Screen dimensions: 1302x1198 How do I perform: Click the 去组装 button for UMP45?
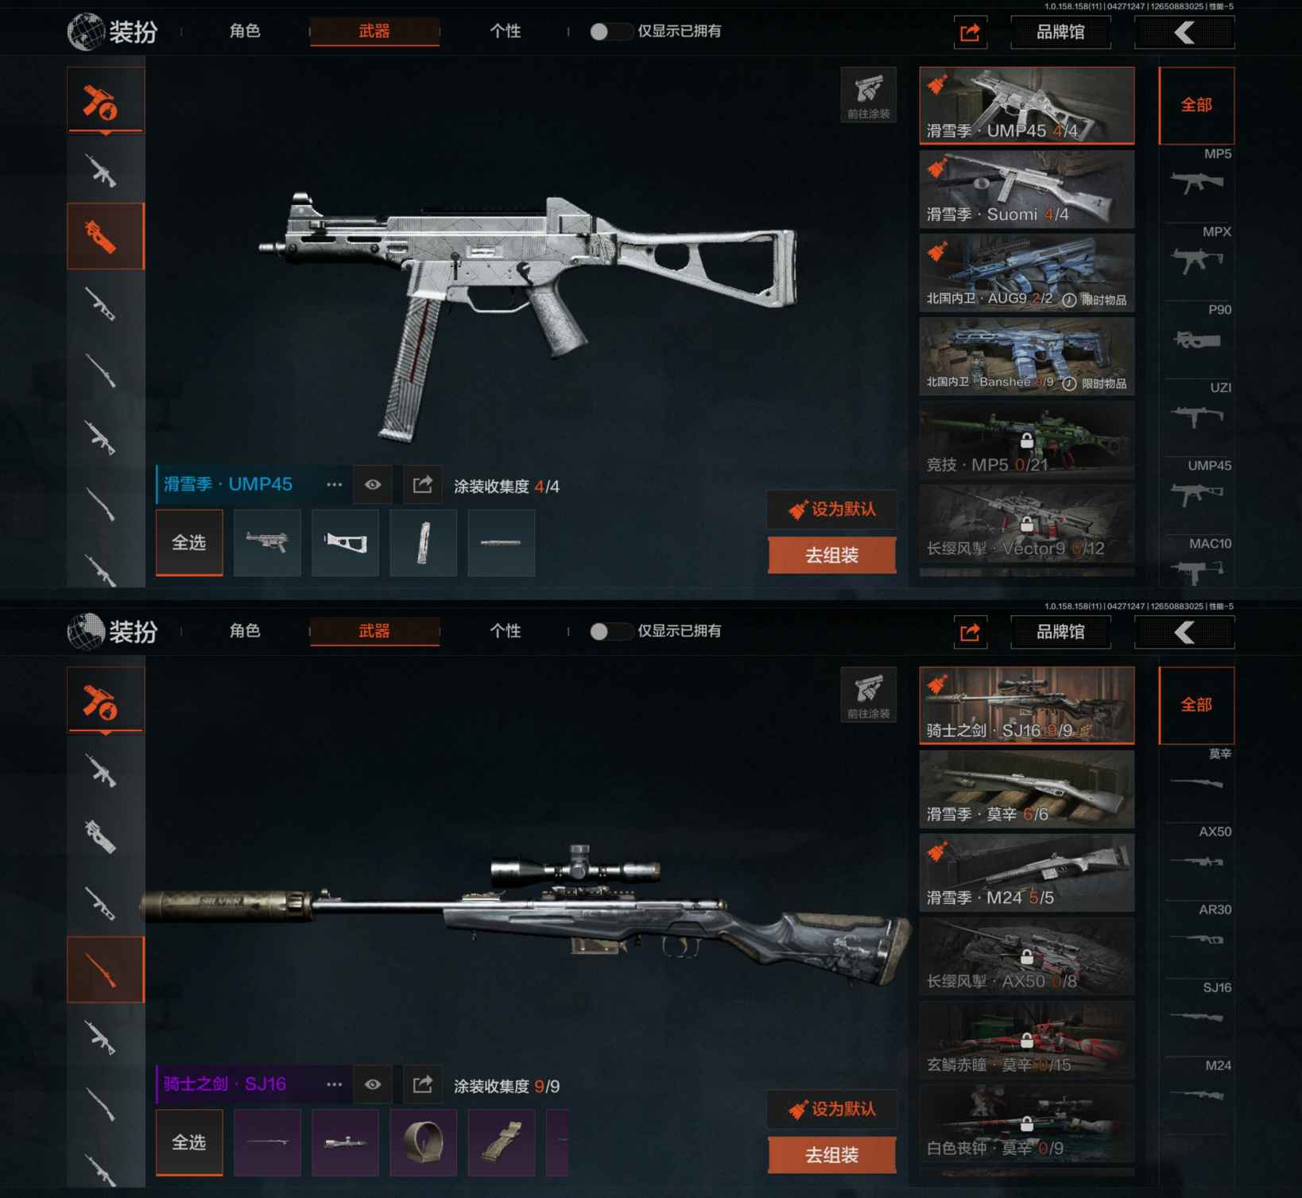click(x=832, y=555)
